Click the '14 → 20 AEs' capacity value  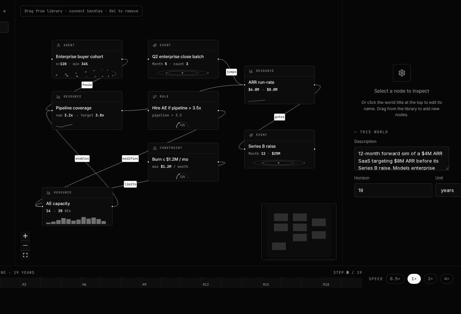click(58, 211)
